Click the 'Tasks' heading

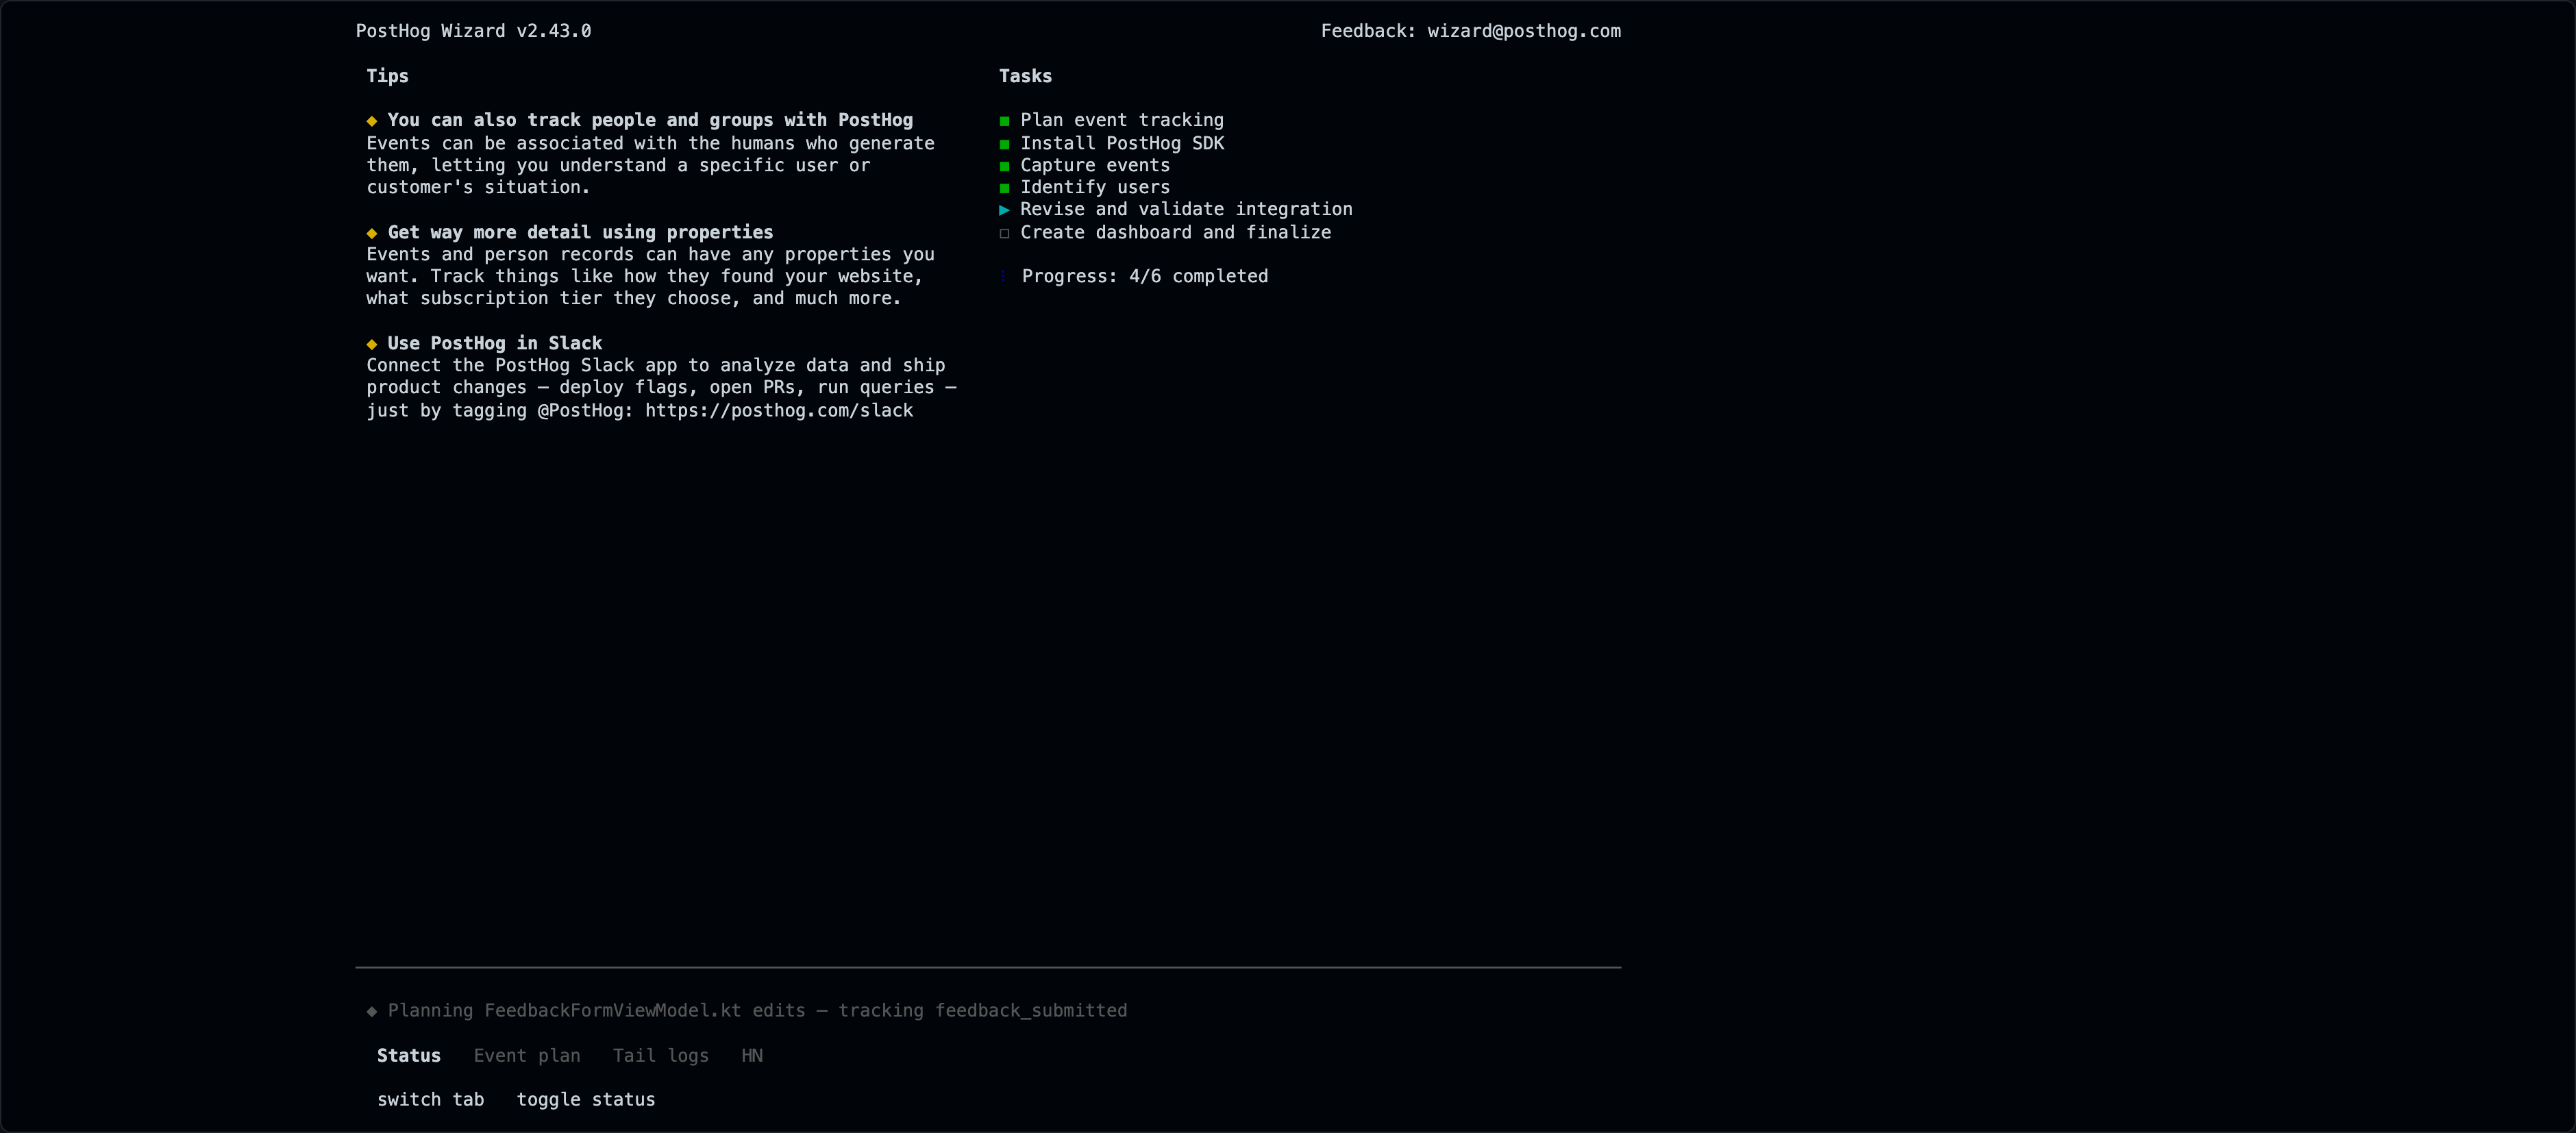pos(1025,76)
